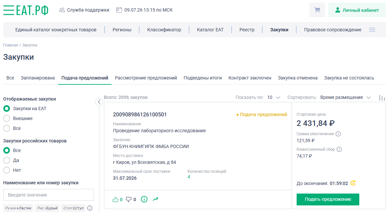Open 'Единый каталог конкретных товаров' menu
Screen dimensions: 389x213
coord(56,30)
